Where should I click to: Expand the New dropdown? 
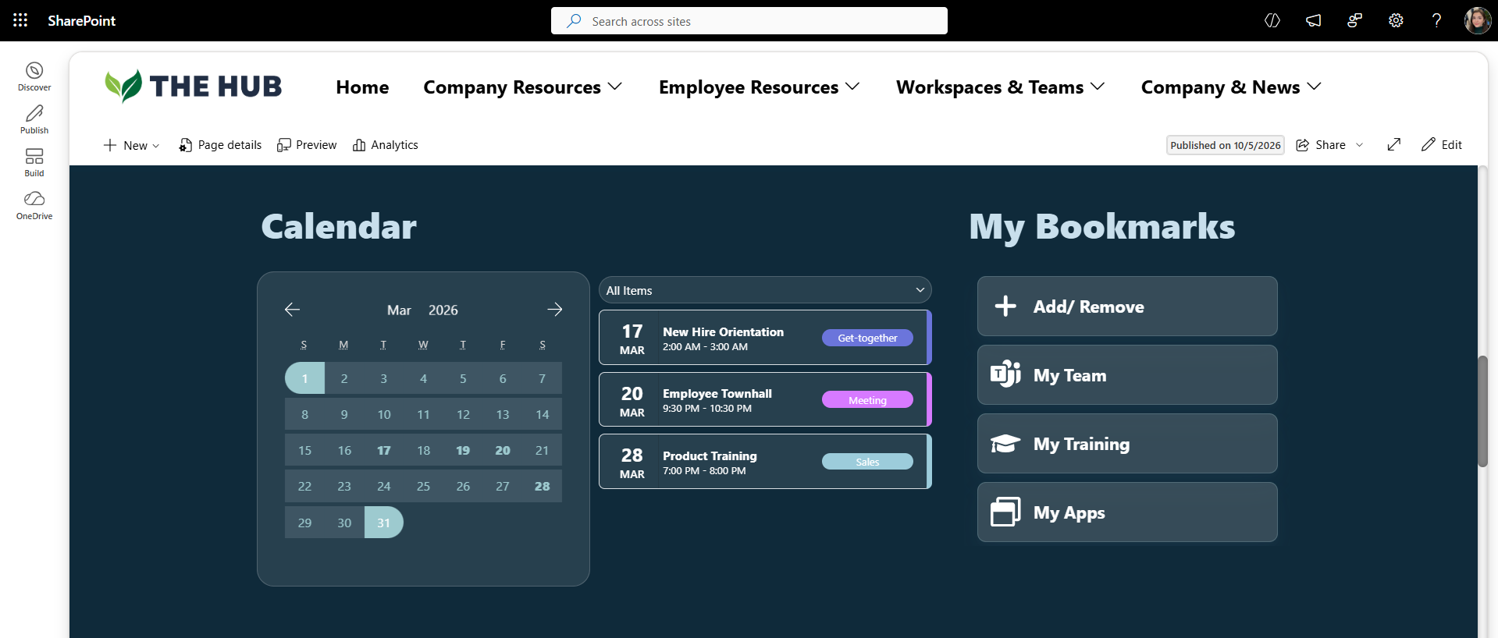(x=131, y=145)
